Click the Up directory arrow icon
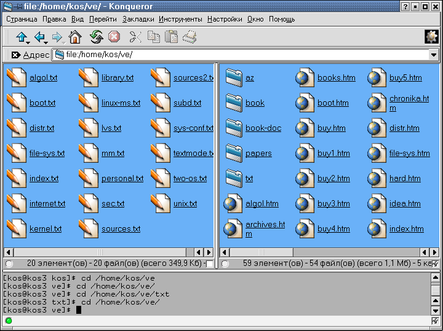443x331 pixels. coord(22,37)
